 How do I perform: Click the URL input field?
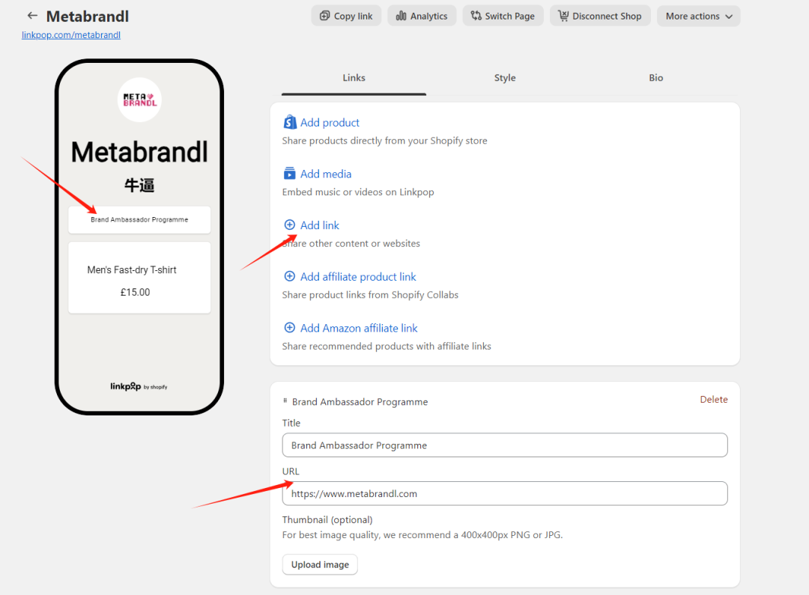point(505,493)
